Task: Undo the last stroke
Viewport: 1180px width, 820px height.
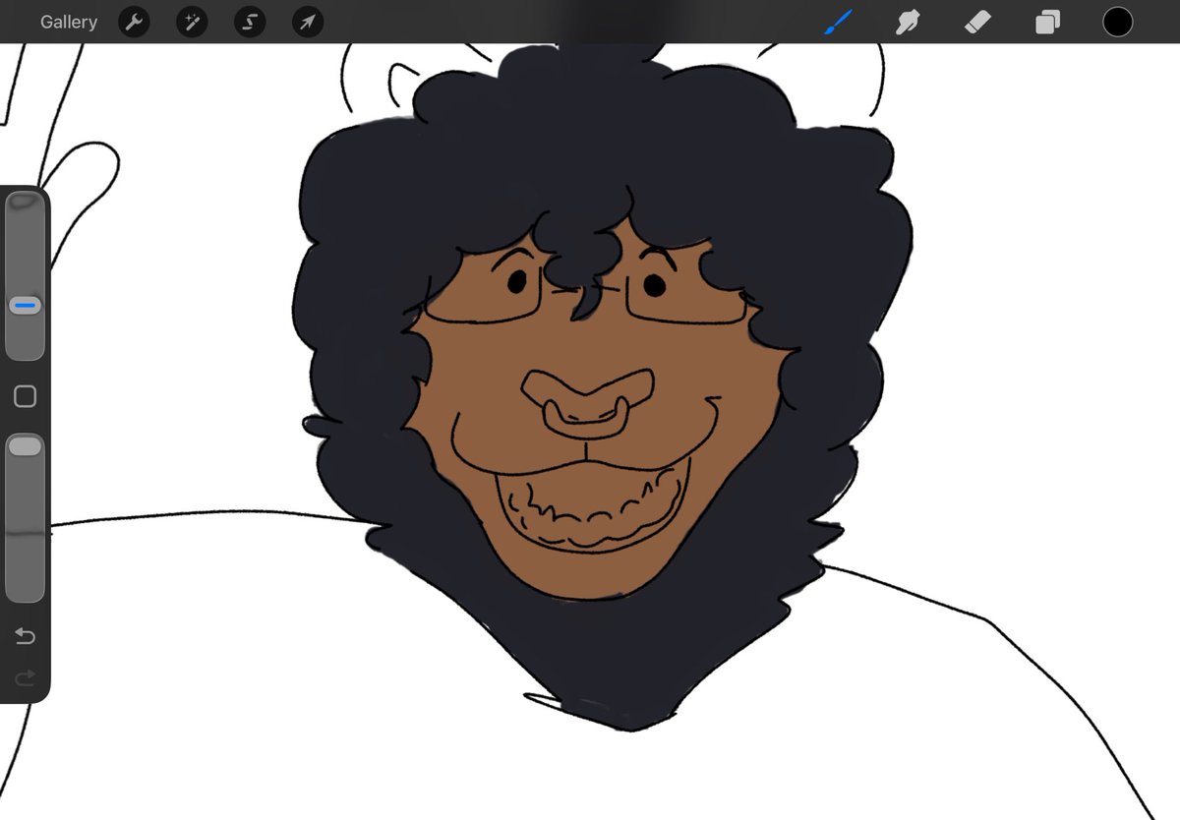Action: tap(26, 637)
